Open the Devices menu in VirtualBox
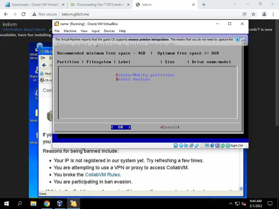This screenshot has height=209, width=279. 109,31
